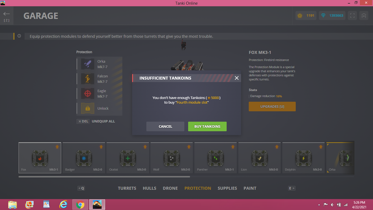Click the Tankoins balance 1191
The image size is (373, 210).
click(306, 15)
